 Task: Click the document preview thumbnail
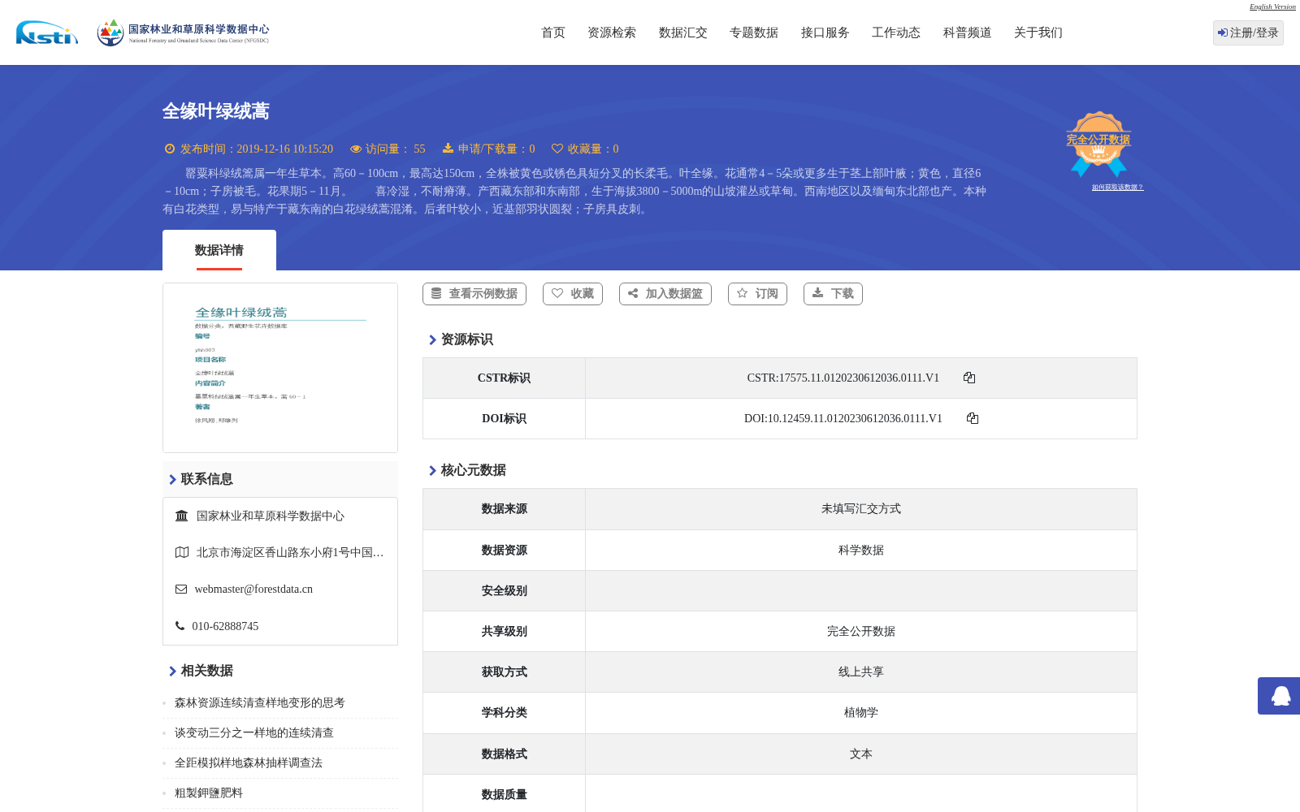tap(280, 368)
